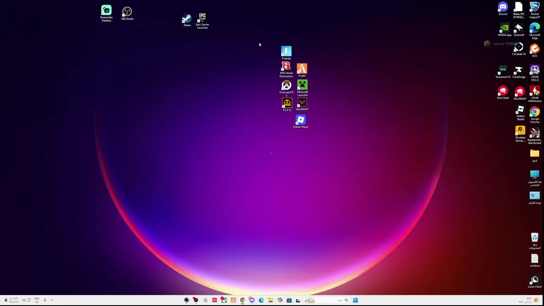
Task: Select the Crosshair V2 icon
Action: tap(518, 49)
